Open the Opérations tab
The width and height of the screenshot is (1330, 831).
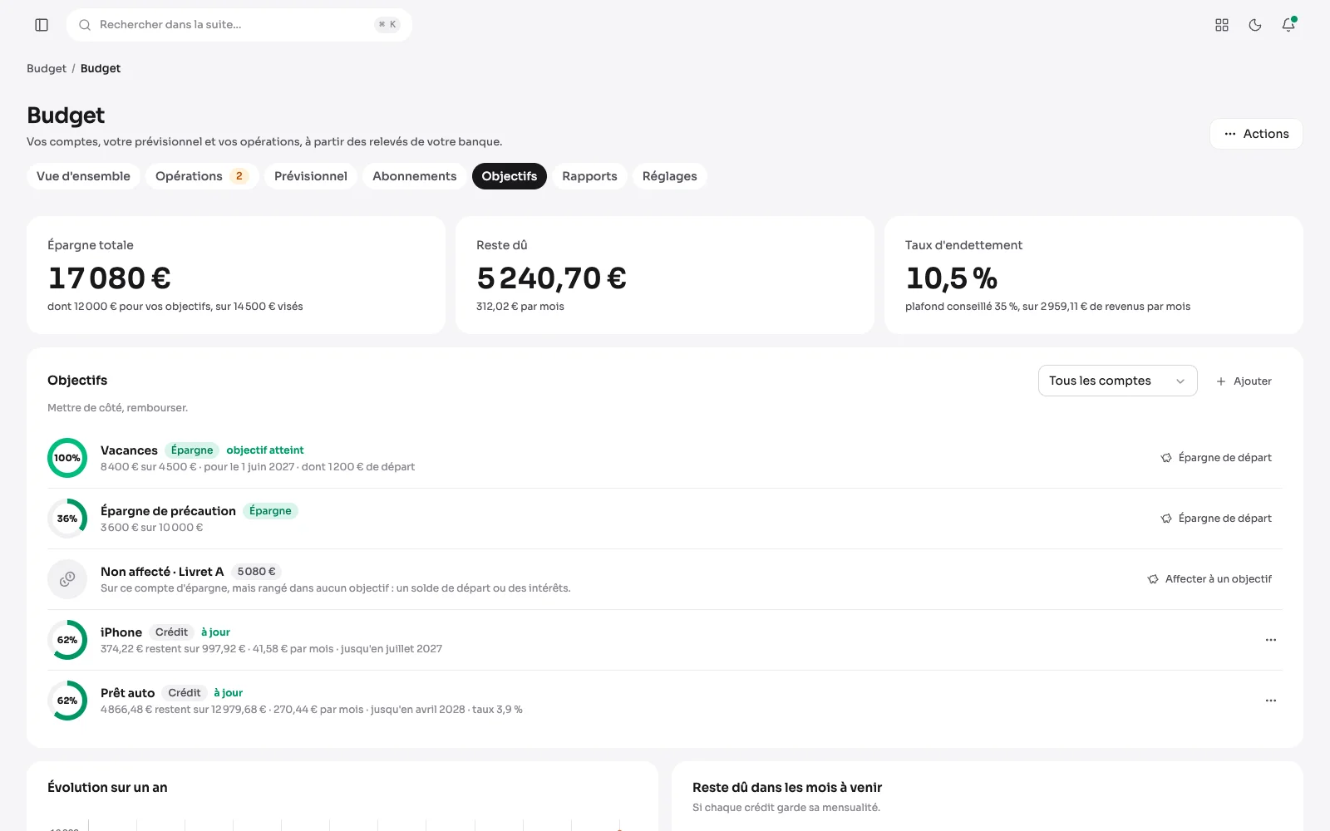pos(202,176)
